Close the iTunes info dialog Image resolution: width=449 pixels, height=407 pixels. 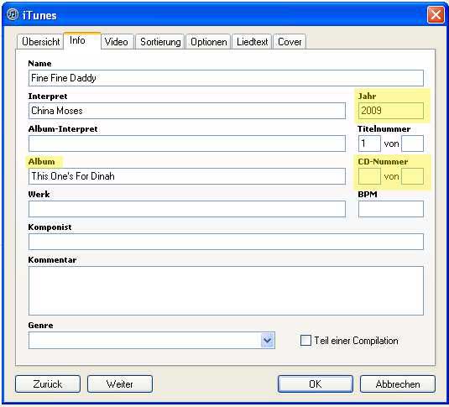[436, 14]
